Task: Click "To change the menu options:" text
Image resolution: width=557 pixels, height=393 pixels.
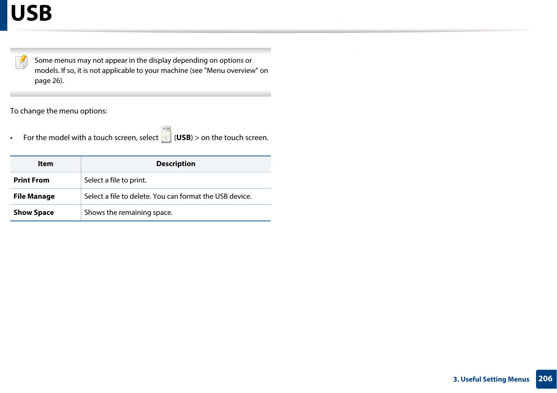Action: pos(59,111)
